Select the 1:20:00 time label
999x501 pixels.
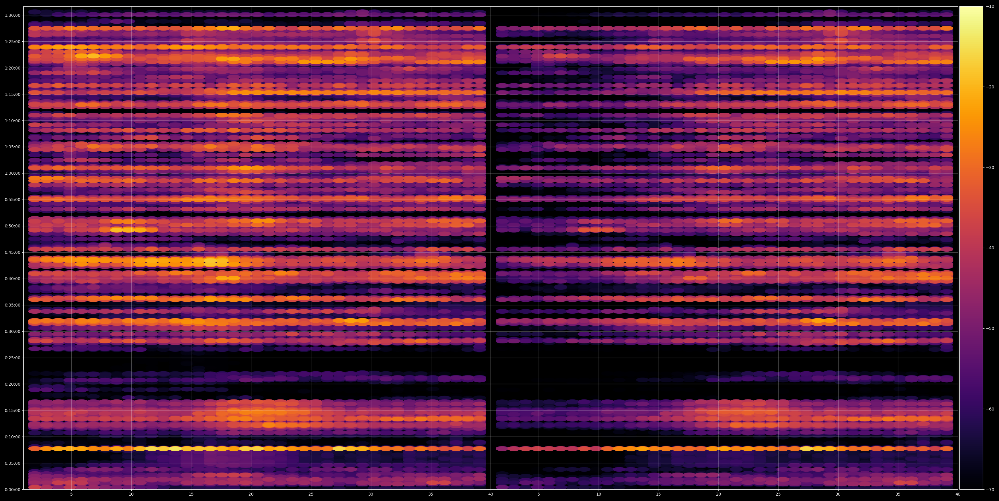(12, 68)
